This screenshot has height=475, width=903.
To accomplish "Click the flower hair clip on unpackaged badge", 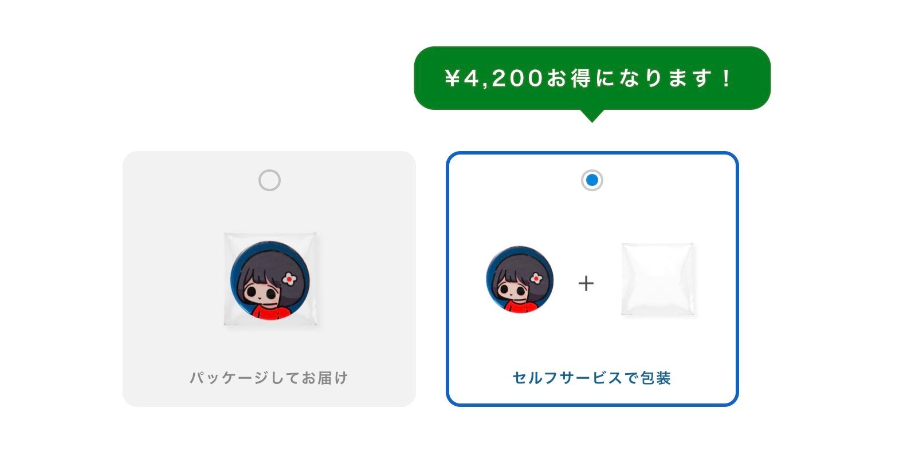I will (537, 278).
